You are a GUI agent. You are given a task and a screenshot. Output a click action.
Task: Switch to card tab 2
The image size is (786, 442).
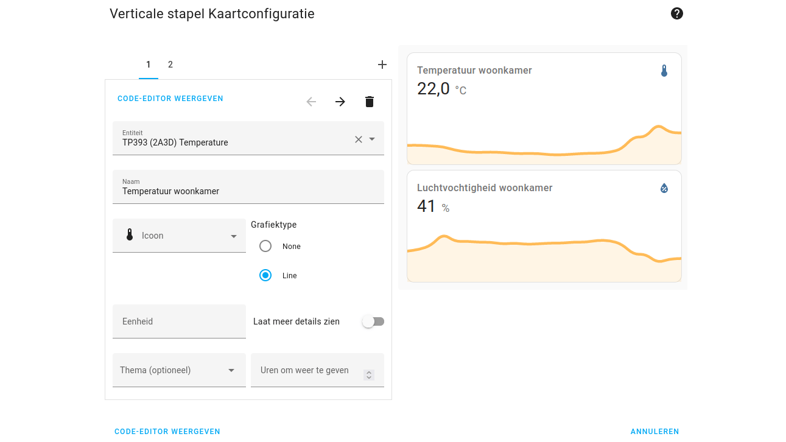click(170, 65)
